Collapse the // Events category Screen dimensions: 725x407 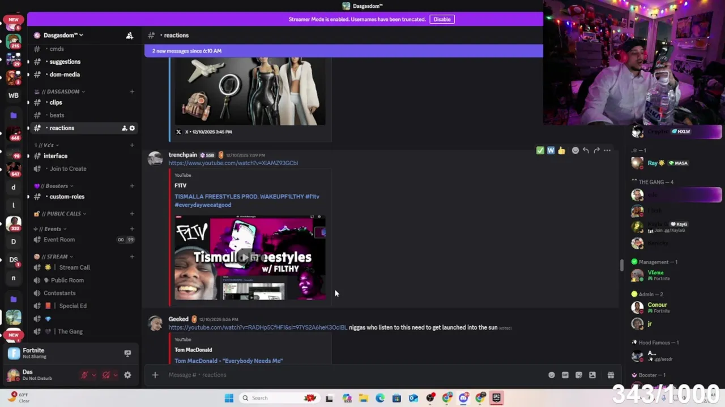click(50, 229)
